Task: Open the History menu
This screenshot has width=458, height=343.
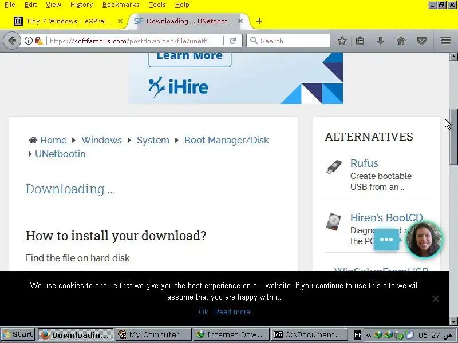Action: click(81, 5)
